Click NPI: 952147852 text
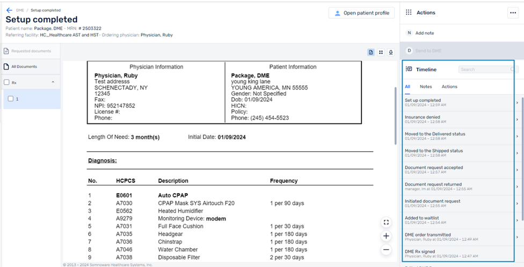Screen dimensions: 524x267 pos(115,106)
